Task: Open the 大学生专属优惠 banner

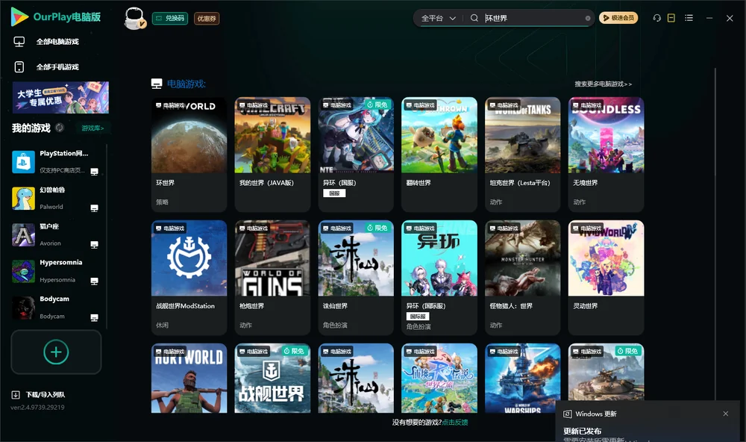Action: (x=60, y=98)
